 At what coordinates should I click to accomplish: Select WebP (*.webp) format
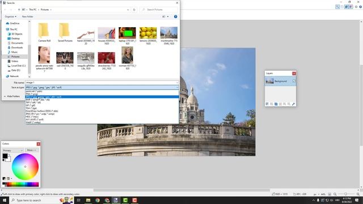point(102,122)
